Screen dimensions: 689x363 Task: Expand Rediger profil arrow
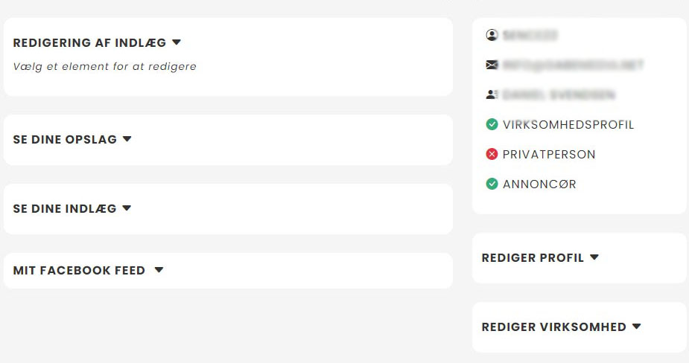[594, 257]
